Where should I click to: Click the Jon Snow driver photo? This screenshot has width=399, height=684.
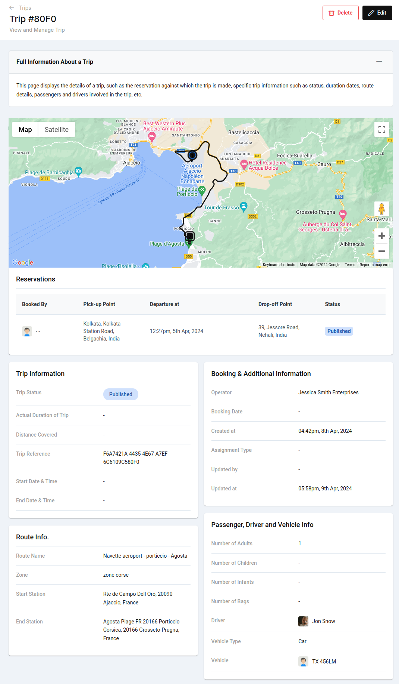(303, 621)
